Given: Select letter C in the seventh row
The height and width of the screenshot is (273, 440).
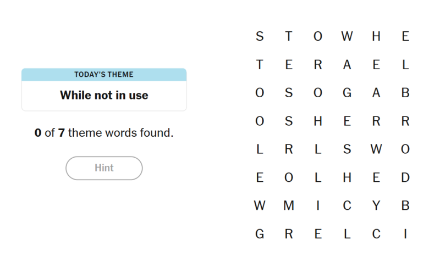Looking at the screenshot, I should click(347, 206).
